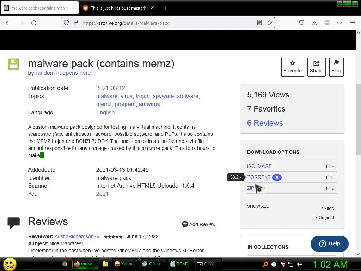The height and width of the screenshot is (271, 361).
Task: Click the URL address bar
Action: (167, 23)
